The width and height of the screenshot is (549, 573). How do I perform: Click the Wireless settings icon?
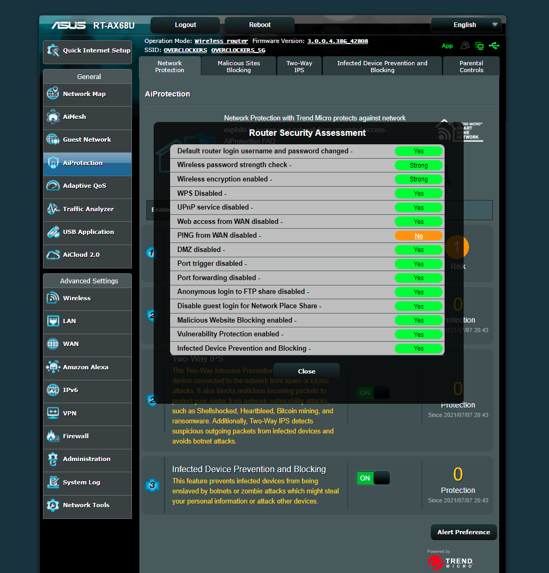(x=53, y=298)
